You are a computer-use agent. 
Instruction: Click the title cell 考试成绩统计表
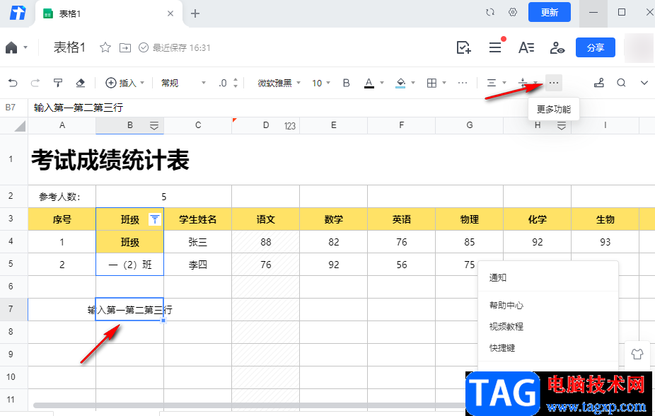click(x=110, y=160)
